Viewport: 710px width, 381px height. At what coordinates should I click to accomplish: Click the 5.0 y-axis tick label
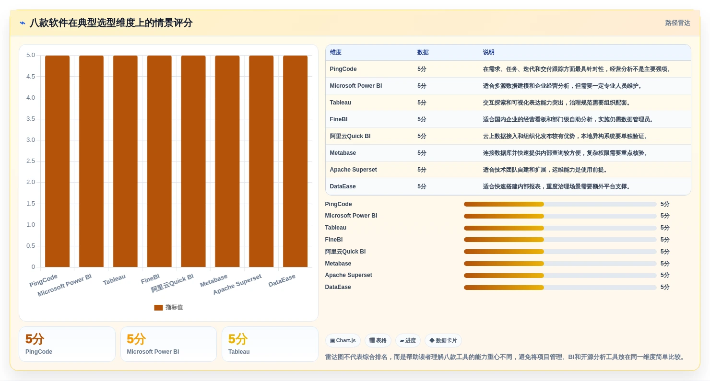[31, 55]
